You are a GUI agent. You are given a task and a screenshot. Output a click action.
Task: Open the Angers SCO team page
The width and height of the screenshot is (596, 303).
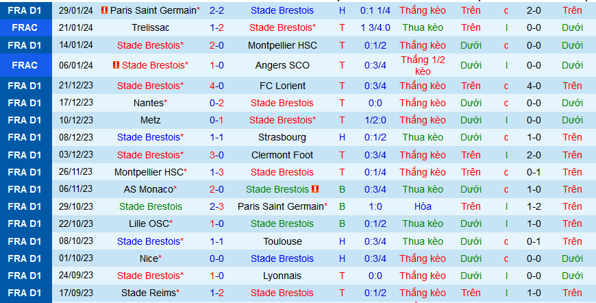click(282, 65)
